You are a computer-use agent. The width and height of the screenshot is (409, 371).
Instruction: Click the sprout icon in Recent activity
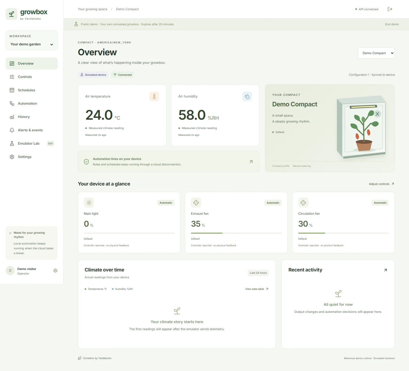[x=338, y=294]
